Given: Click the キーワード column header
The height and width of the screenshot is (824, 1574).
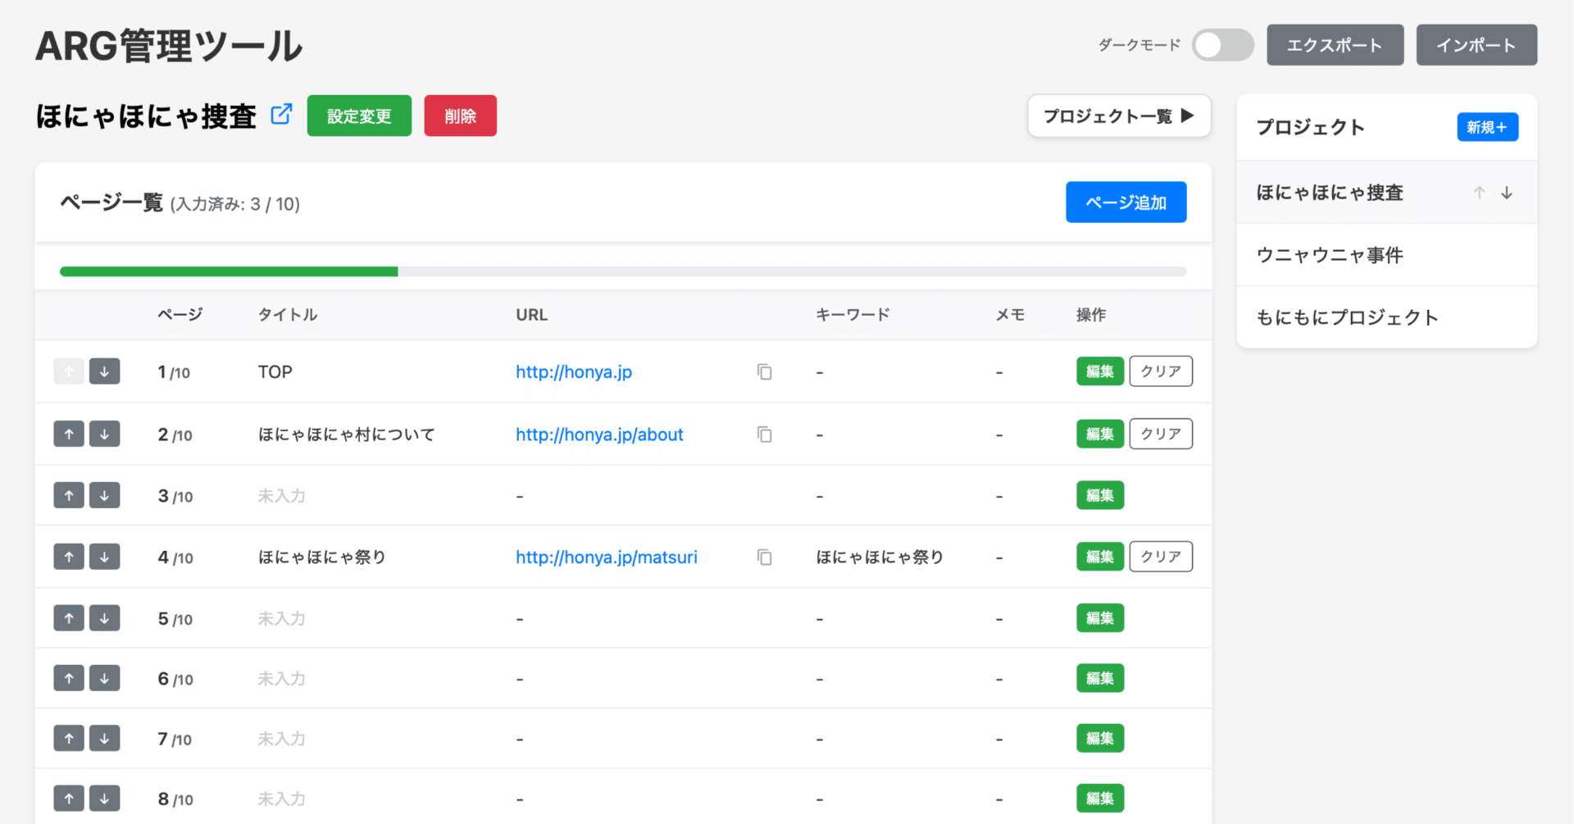Looking at the screenshot, I should [x=853, y=315].
